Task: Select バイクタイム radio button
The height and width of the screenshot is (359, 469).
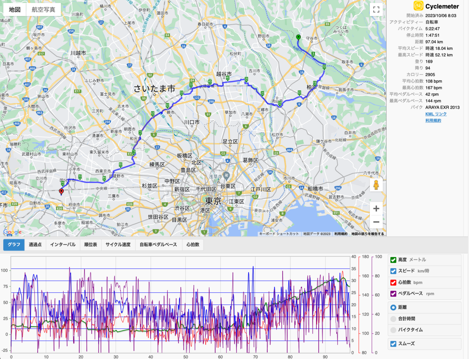Action: pyautogui.click(x=393, y=330)
